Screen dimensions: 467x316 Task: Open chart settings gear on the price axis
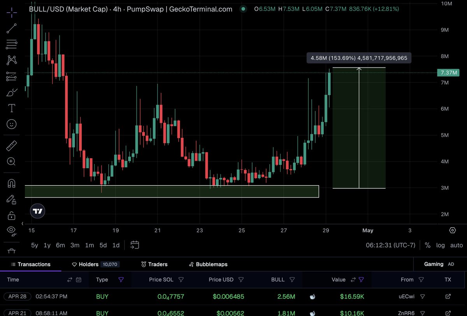click(x=452, y=230)
